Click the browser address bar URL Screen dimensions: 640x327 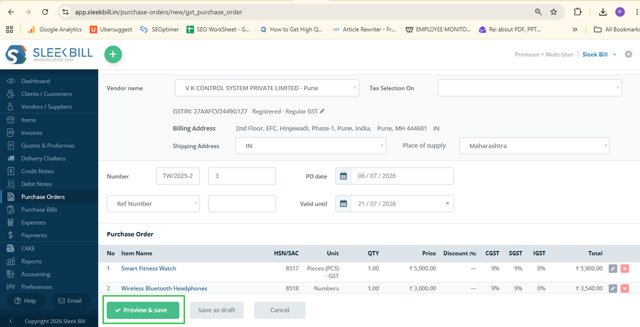[159, 11]
